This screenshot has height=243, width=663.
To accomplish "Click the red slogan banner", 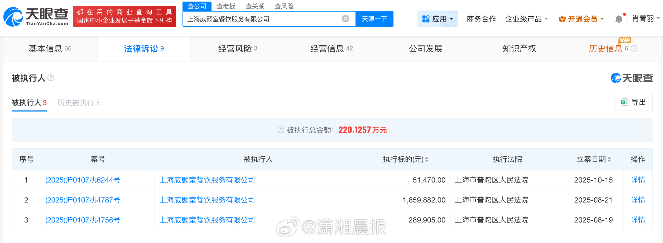I will (124, 16).
